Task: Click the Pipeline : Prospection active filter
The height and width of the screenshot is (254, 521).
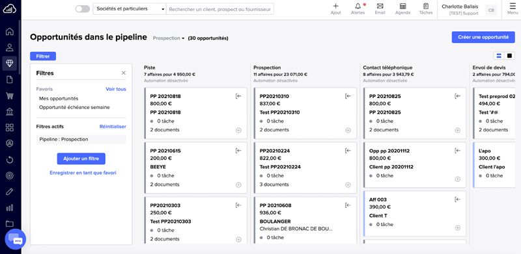Action: coord(81,139)
